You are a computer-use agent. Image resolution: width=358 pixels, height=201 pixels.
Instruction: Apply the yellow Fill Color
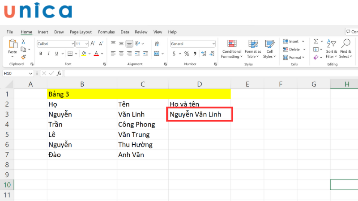point(84,54)
